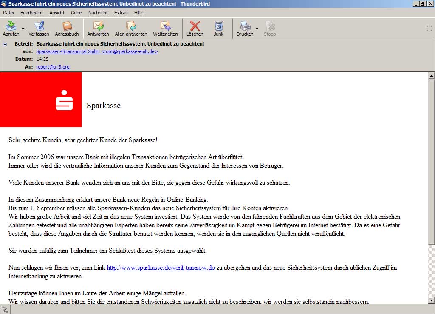The height and width of the screenshot is (314, 435).
Task: Click line starting 'Immer öfter wird'
Action: point(146,166)
